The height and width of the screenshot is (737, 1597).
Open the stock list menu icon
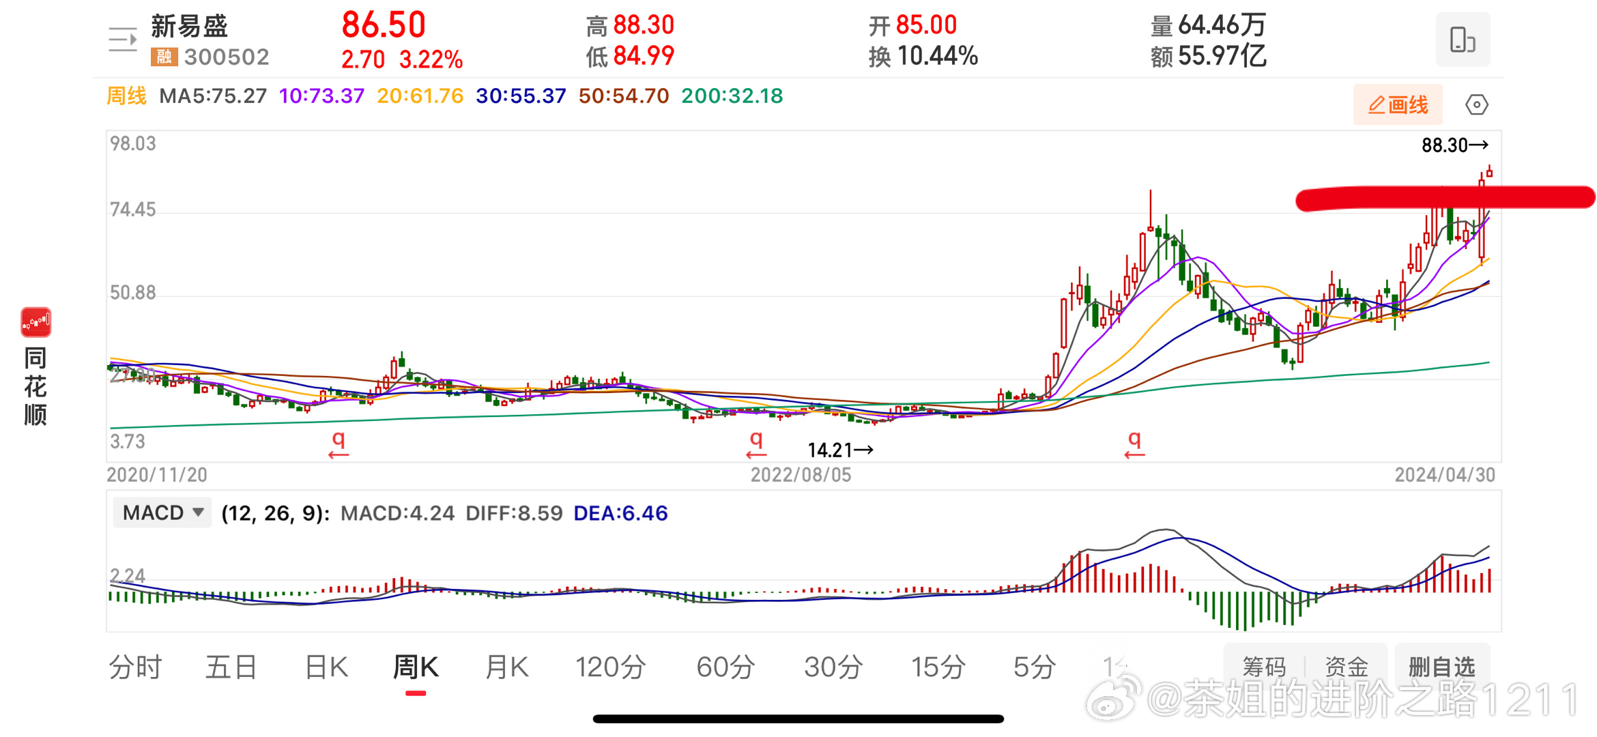123,40
